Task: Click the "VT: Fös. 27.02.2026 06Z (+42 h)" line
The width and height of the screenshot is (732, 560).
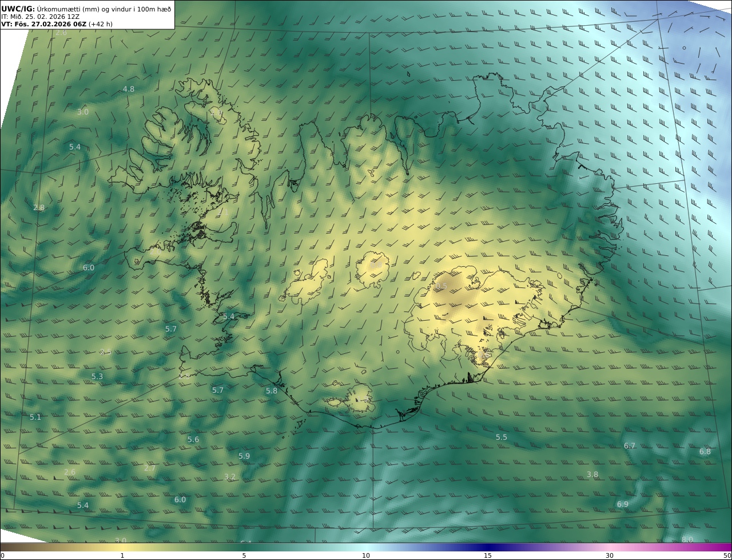Action: pyautogui.click(x=57, y=24)
